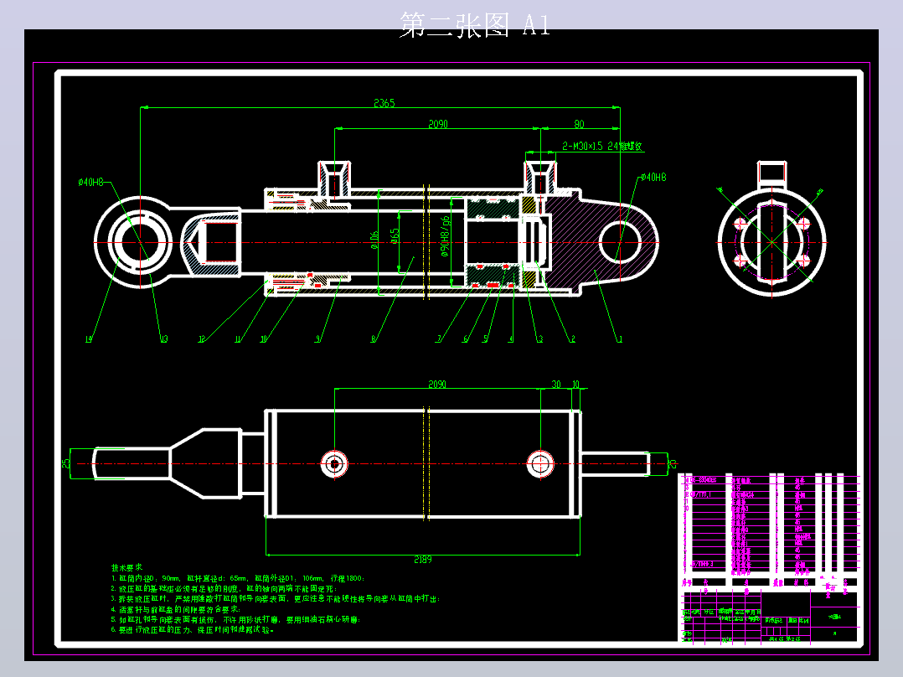Select part balloon number 7
Image resolution: width=903 pixels, height=677 pixels.
[439, 339]
